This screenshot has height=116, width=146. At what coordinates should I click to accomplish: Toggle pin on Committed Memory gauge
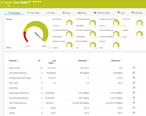97,26
